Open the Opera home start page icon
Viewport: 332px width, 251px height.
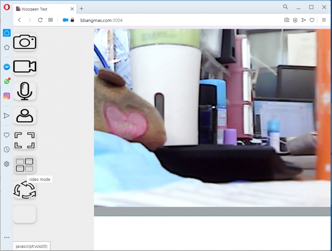[7, 33]
